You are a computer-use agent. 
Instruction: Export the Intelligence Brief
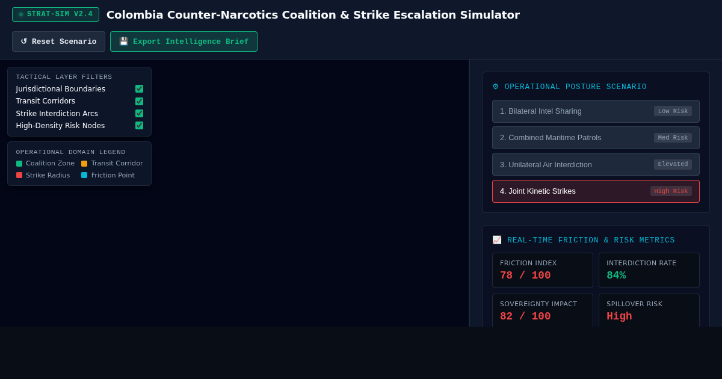pyautogui.click(x=184, y=42)
